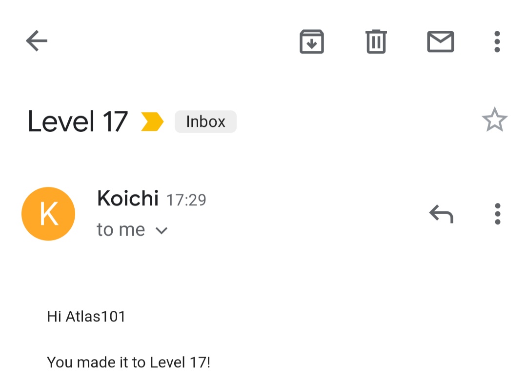The image size is (527, 383).
Task: Tap the sender name Koichi
Action: [x=128, y=199]
